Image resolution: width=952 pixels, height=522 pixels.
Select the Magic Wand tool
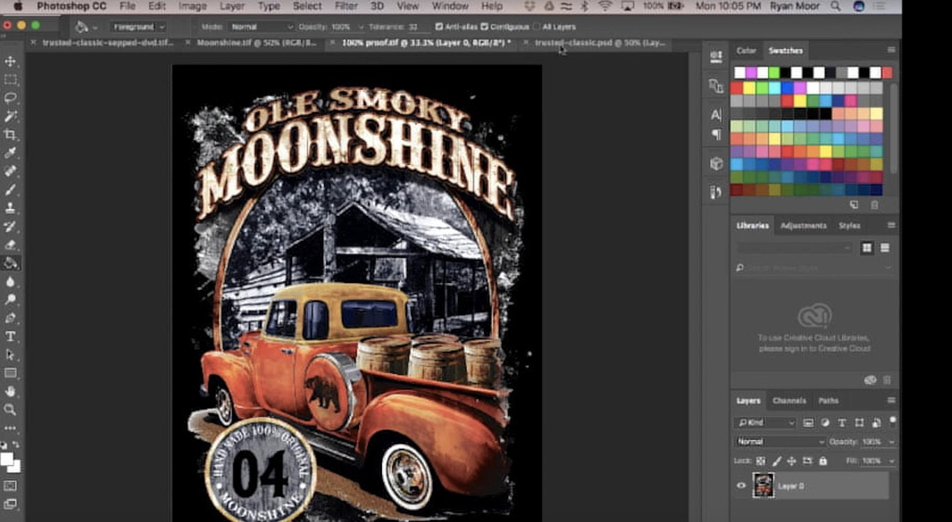pyautogui.click(x=10, y=116)
